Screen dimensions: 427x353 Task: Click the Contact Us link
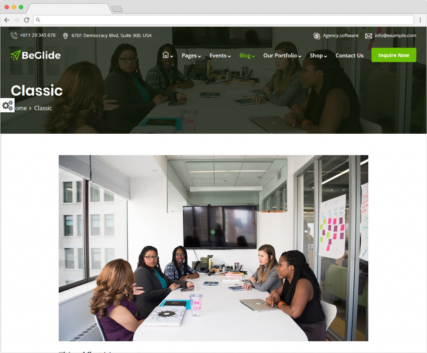tap(349, 56)
